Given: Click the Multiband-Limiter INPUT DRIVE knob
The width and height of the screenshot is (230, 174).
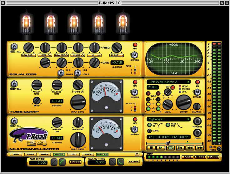Looking at the screenshot, I should pos(78,140).
